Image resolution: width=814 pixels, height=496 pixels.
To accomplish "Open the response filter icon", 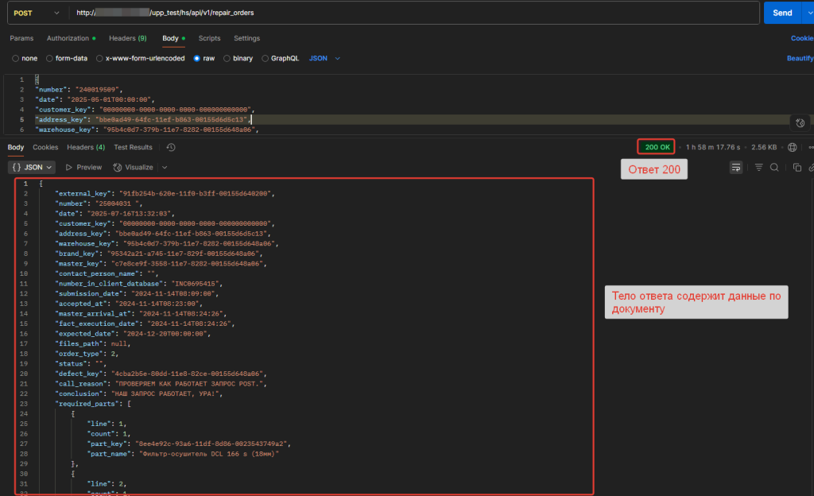I will coord(758,168).
